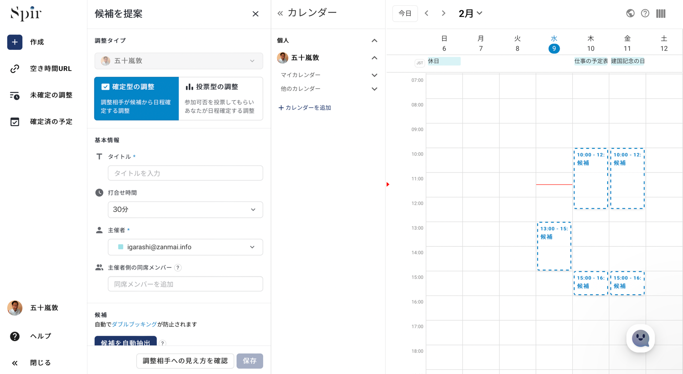Go to previous week with left arrow
This screenshot has height=374, width=683.
(426, 13)
